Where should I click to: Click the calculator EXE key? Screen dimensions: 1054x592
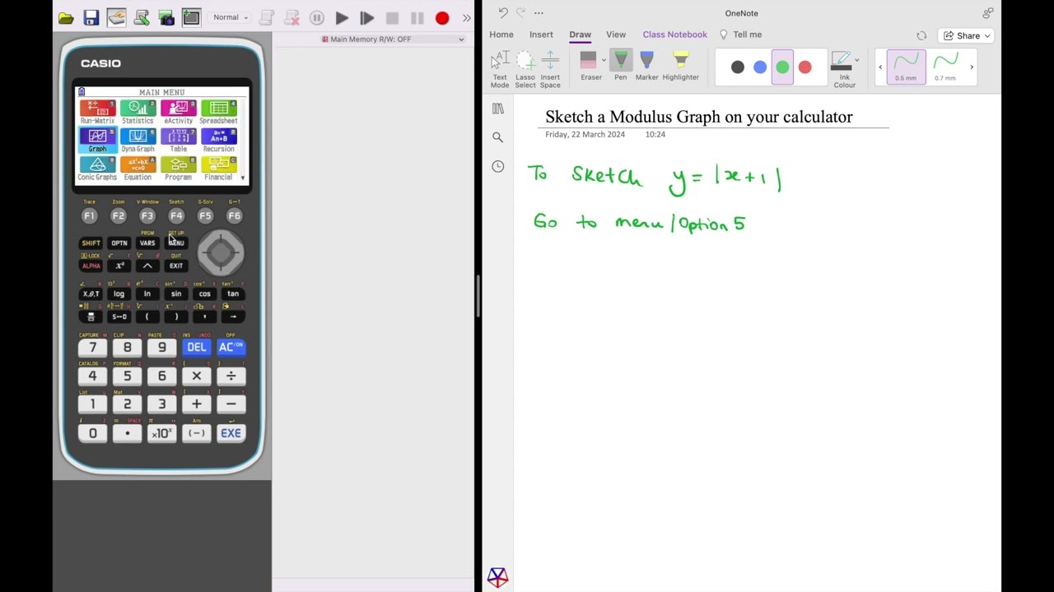coord(231,433)
